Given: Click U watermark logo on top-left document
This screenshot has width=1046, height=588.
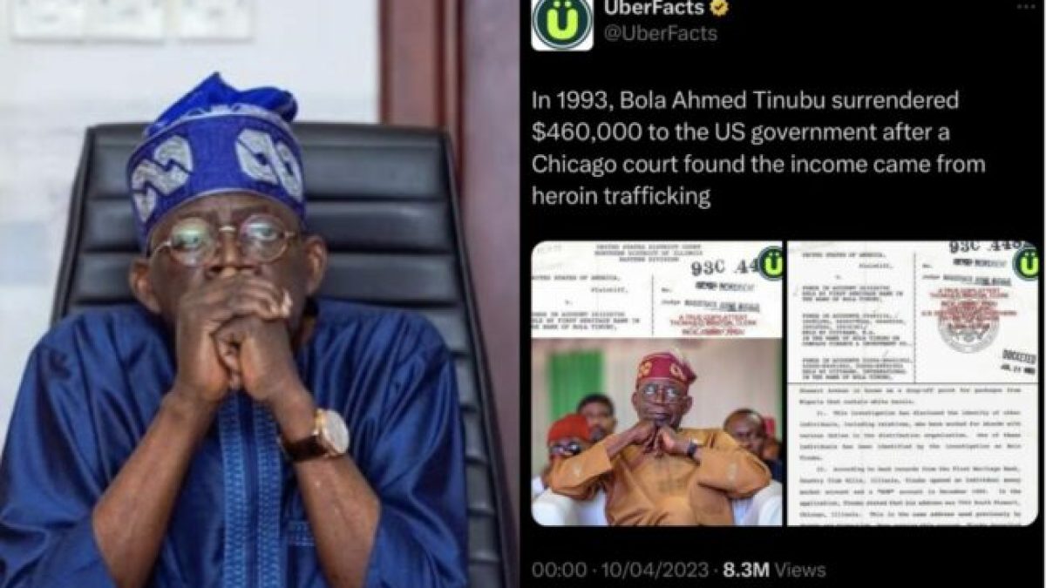Looking at the screenshot, I should [x=771, y=262].
